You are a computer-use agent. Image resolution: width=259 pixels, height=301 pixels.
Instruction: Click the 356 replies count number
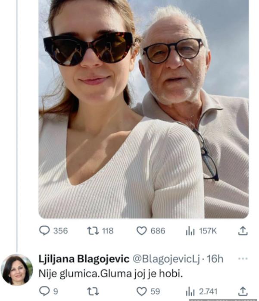pos(60,231)
